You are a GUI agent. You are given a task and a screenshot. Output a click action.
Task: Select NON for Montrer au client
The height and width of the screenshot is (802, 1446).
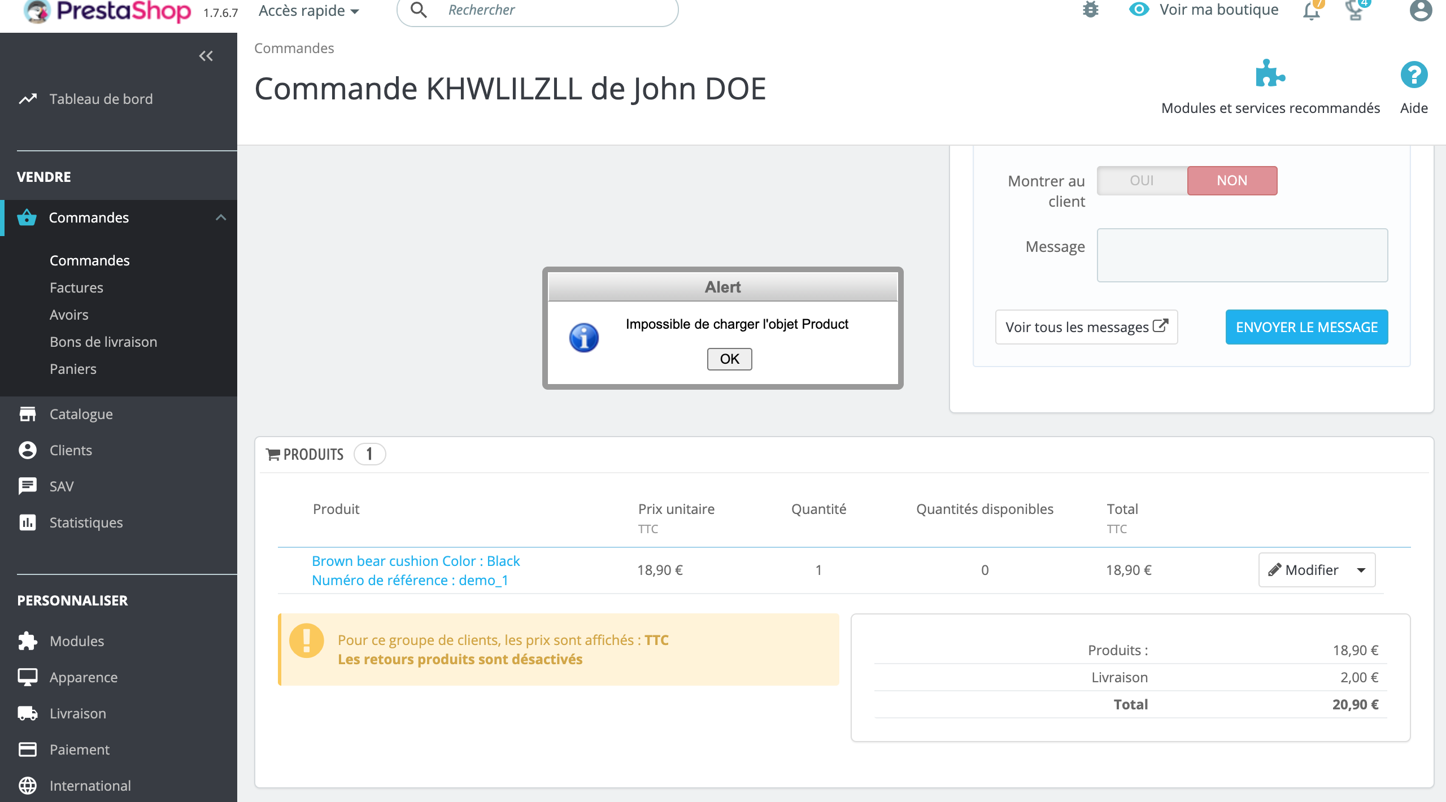tap(1231, 181)
